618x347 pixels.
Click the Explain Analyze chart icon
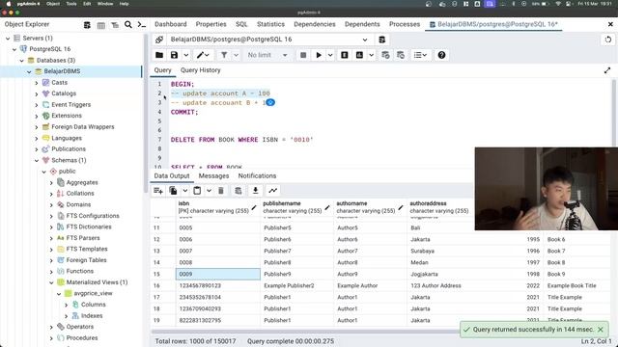click(x=359, y=55)
